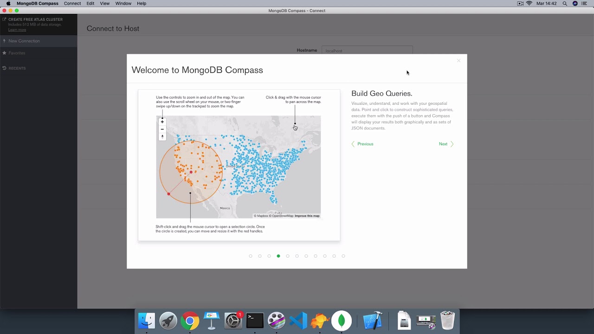Launch Google Chrome from the dock
The width and height of the screenshot is (594, 334).
coord(190,321)
